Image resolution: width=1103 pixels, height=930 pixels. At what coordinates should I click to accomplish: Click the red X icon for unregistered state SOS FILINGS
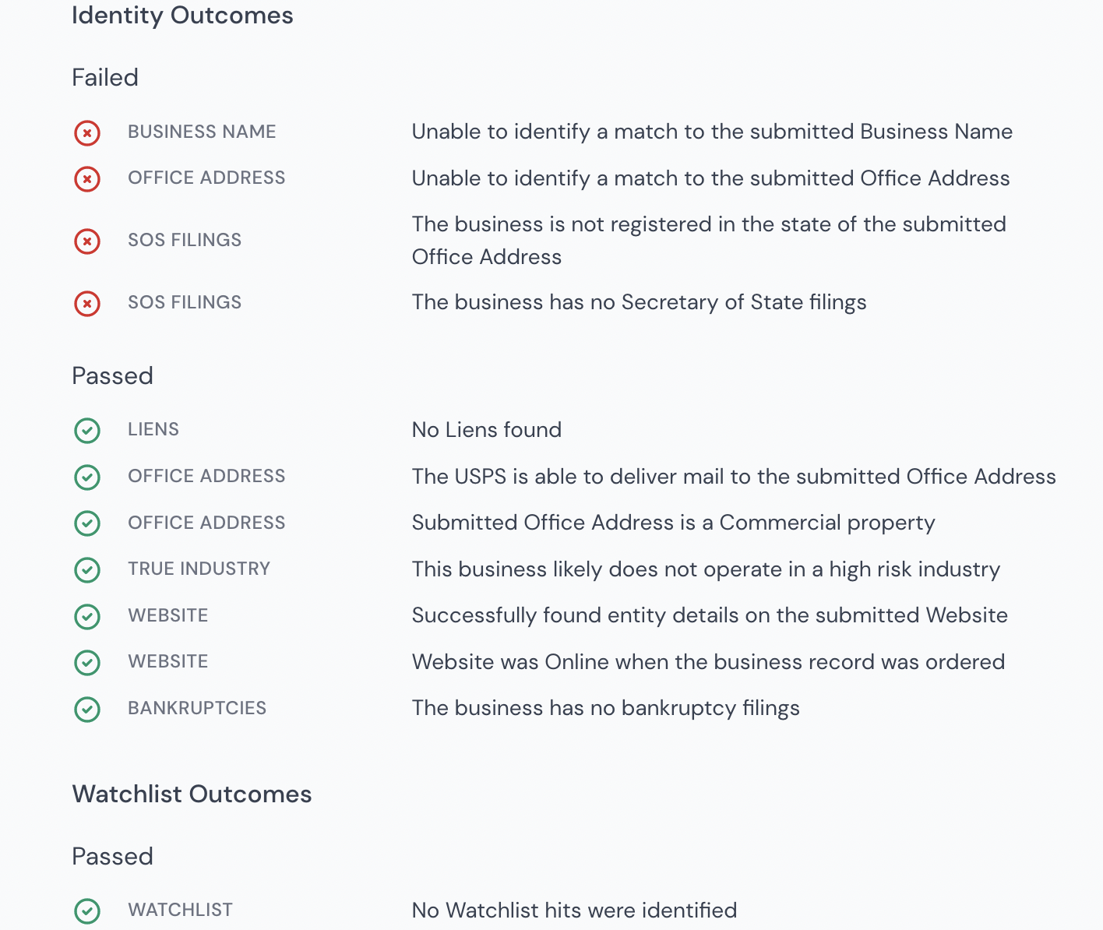[87, 241]
